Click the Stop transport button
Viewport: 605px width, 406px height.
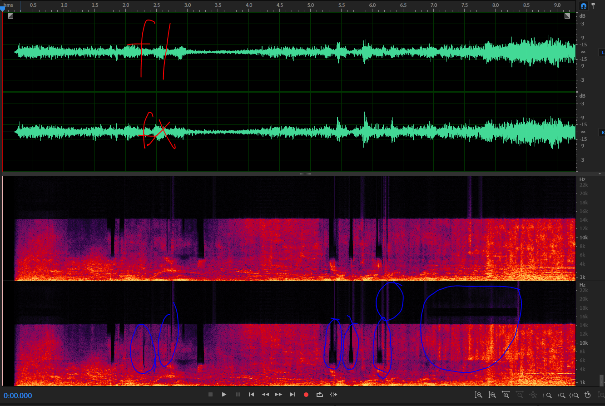(x=210, y=395)
